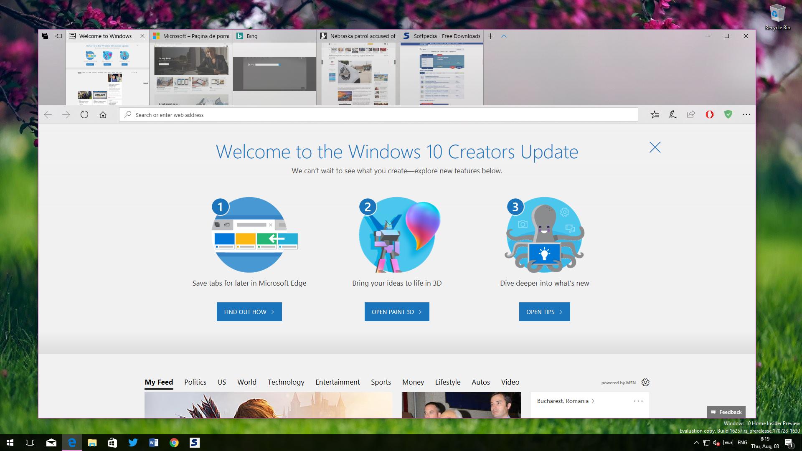Dismiss the Creators Update welcome banner
Viewport: 802px width, 451px height.
click(655, 147)
